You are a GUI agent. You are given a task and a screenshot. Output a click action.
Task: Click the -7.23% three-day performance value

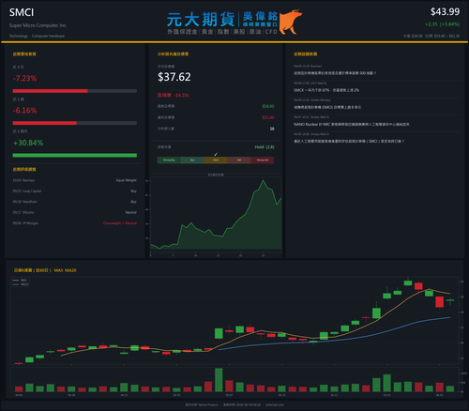[24, 78]
